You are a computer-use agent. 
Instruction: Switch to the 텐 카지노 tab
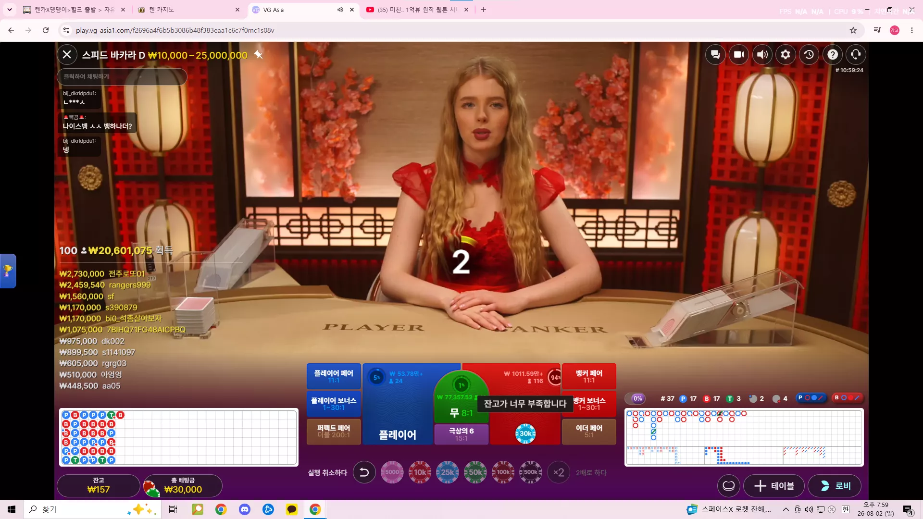(188, 10)
